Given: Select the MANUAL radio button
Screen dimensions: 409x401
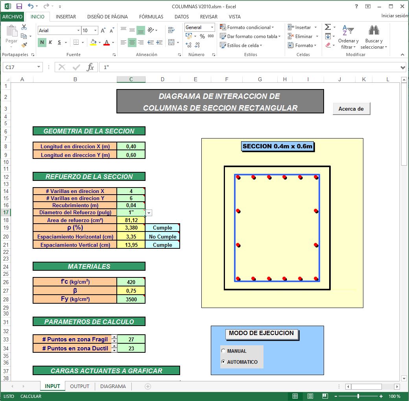Looking at the screenshot, I should pos(223,351).
